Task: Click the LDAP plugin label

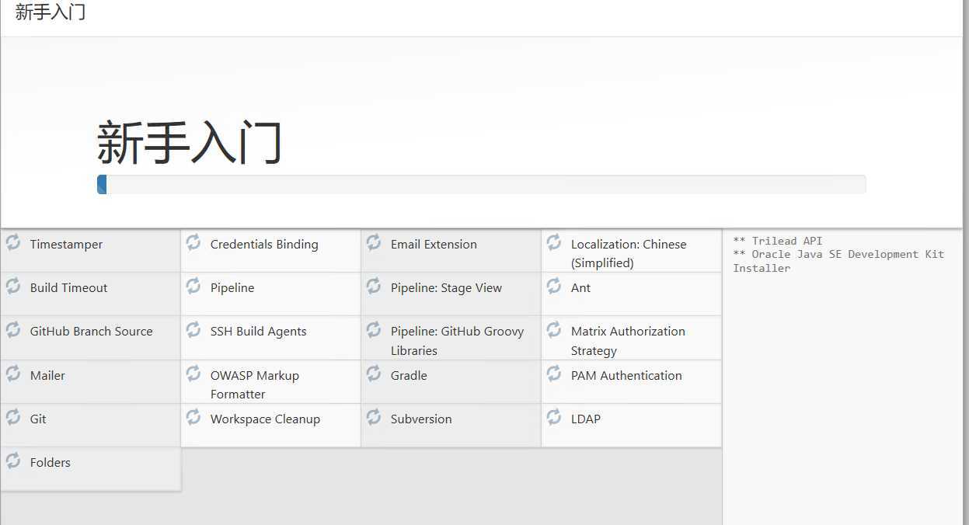Action: [586, 419]
